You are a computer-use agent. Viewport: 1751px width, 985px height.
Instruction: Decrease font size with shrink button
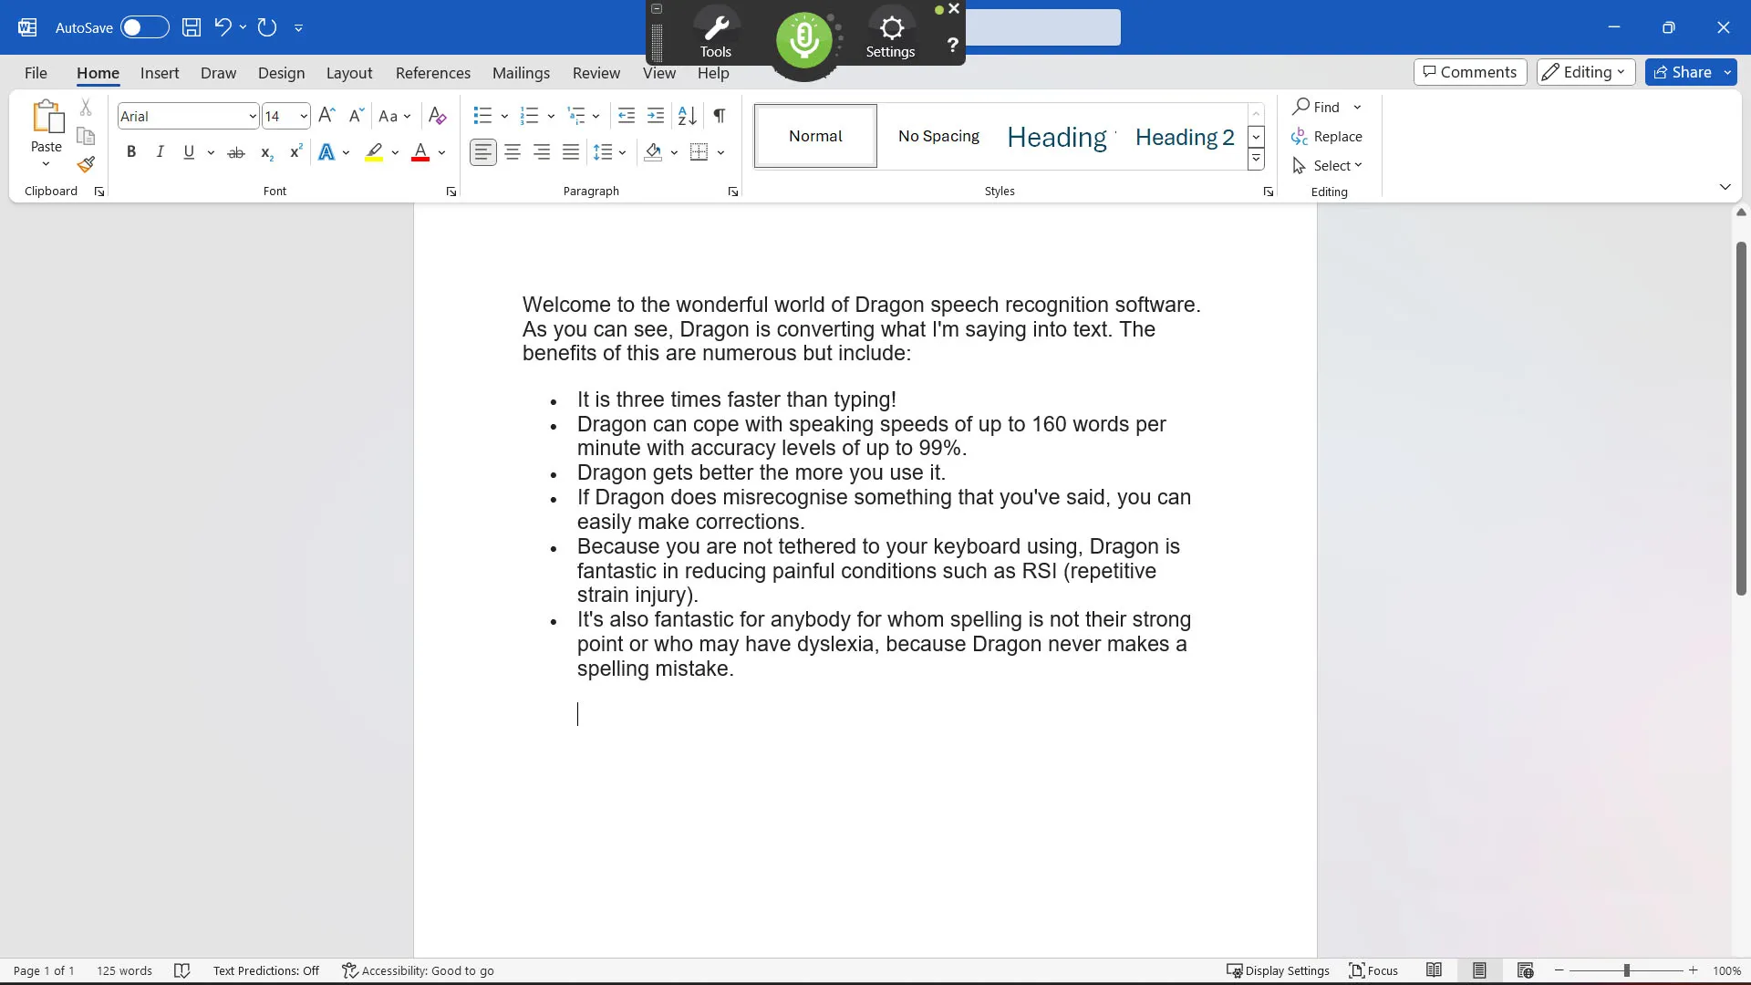[356, 116]
